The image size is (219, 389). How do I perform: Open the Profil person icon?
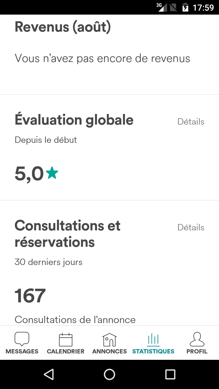[x=197, y=339]
